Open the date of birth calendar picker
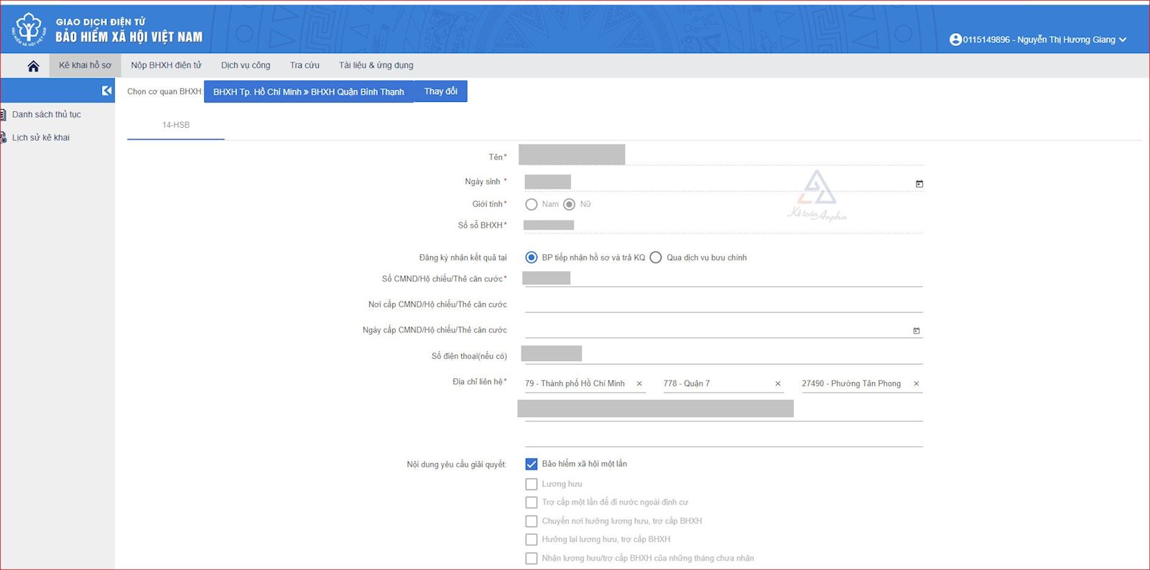This screenshot has width=1150, height=570. pyautogui.click(x=919, y=184)
